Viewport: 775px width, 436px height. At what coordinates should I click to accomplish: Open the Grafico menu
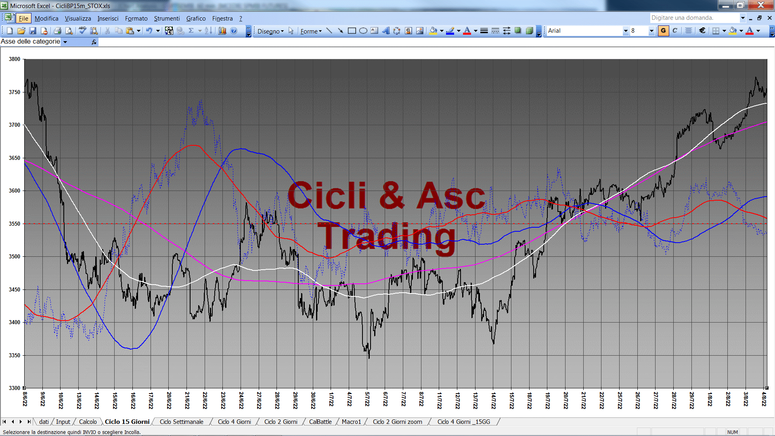196,18
